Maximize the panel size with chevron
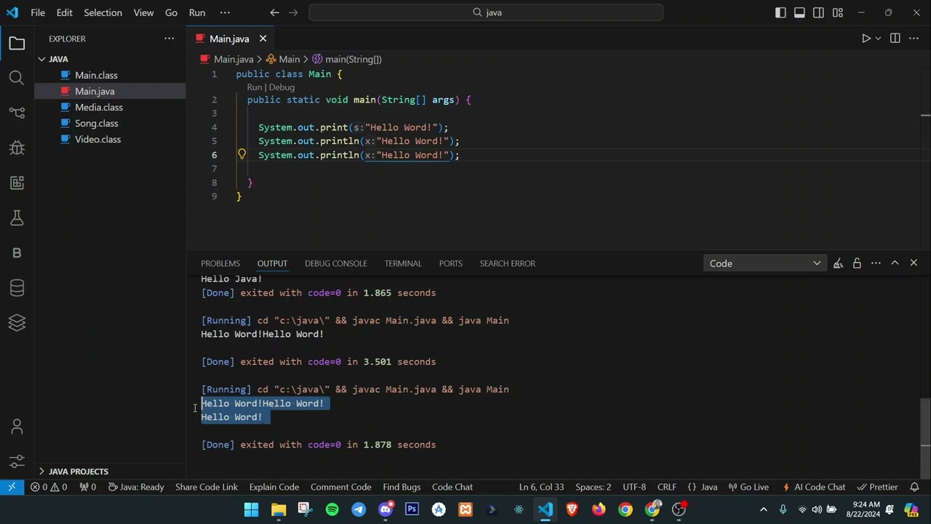This screenshot has width=931, height=524. 895,263
